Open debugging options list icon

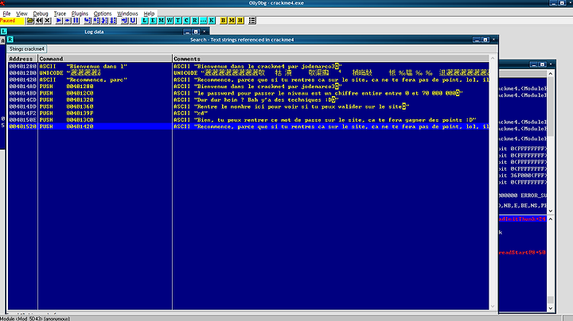tap(251, 21)
